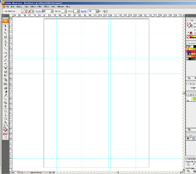Toggle Fill/Stroke indicator in Color panel
The height and width of the screenshot is (174, 196).
click(x=189, y=25)
